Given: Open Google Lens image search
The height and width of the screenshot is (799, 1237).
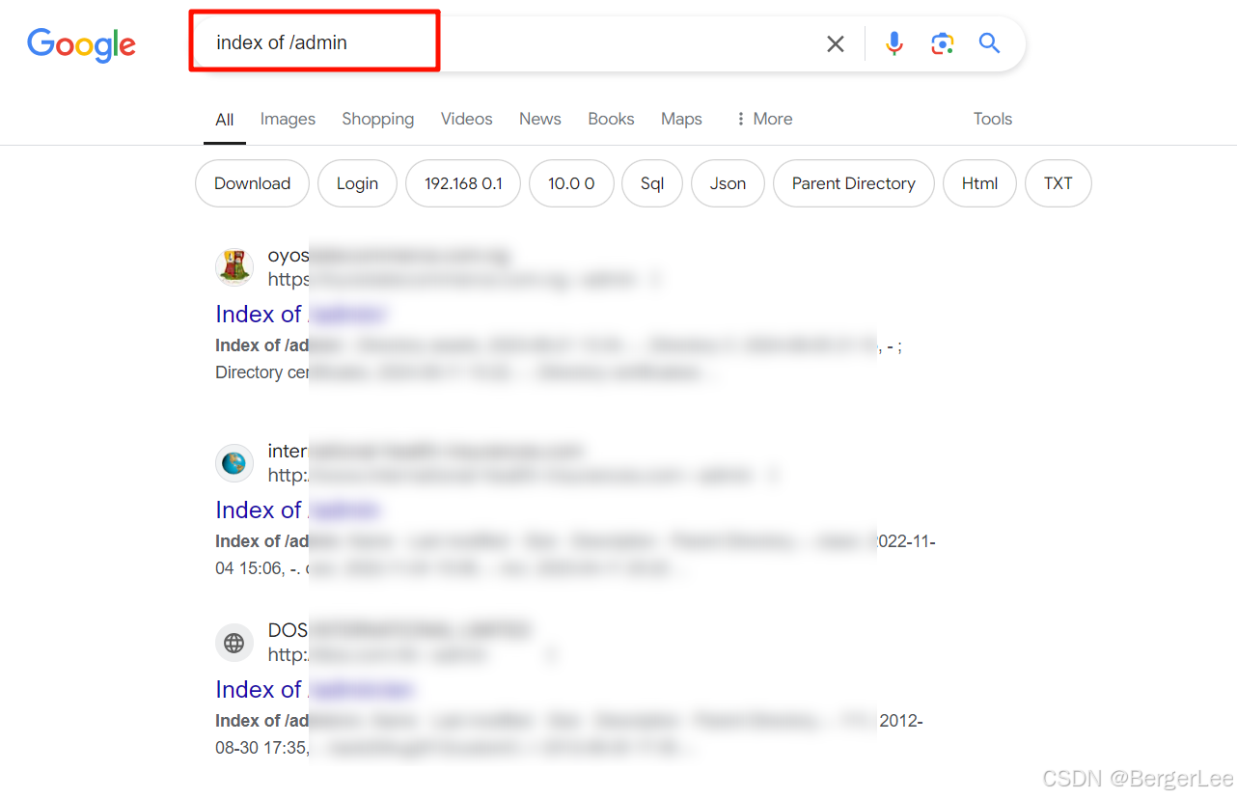Looking at the screenshot, I should pyautogui.click(x=942, y=43).
